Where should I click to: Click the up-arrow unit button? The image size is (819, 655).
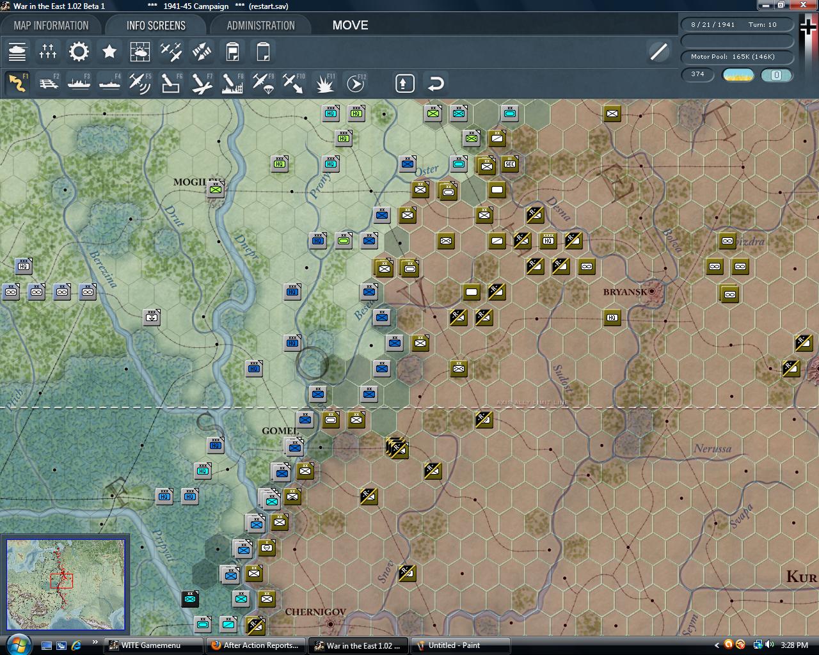[405, 83]
